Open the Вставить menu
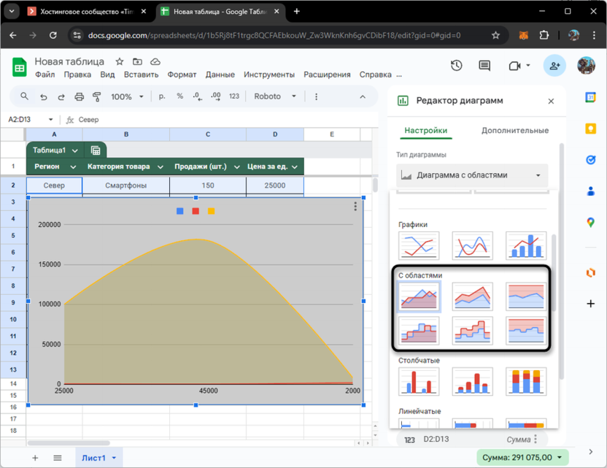Viewport: 607px width, 468px height. (141, 74)
